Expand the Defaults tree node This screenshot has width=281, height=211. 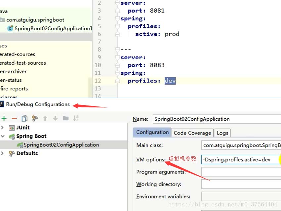pyautogui.click(x=2, y=153)
